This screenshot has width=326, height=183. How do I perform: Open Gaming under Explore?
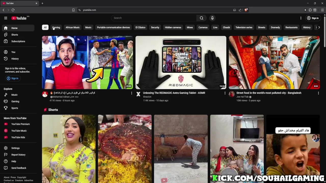click(x=18, y=101)
